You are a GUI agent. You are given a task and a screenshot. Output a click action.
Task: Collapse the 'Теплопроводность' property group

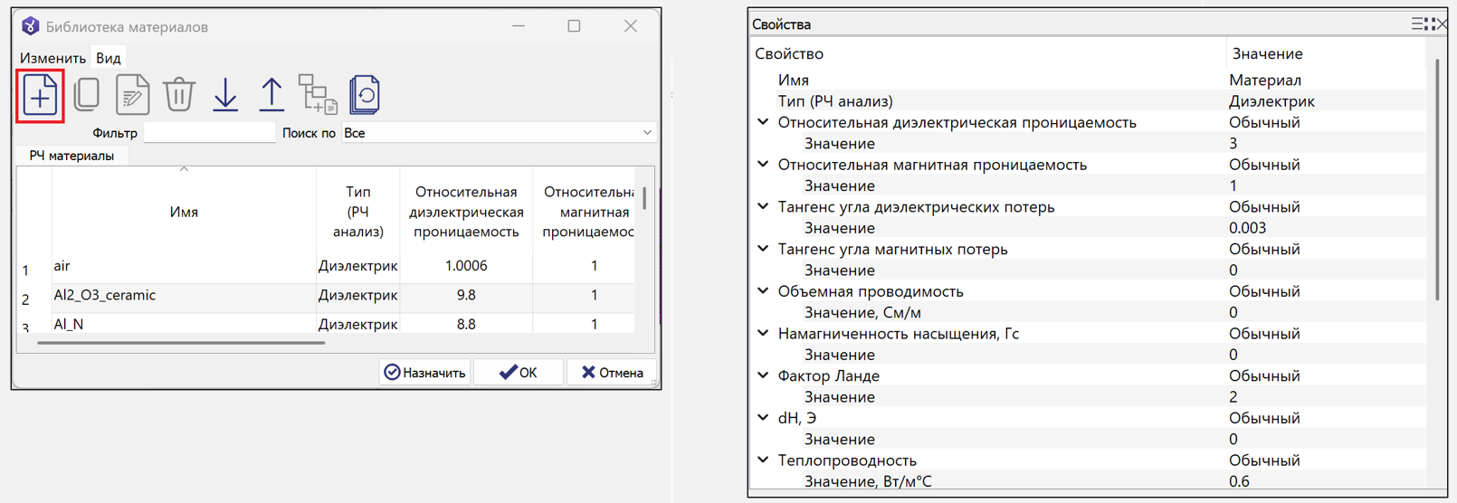click(x=763, y=460)
